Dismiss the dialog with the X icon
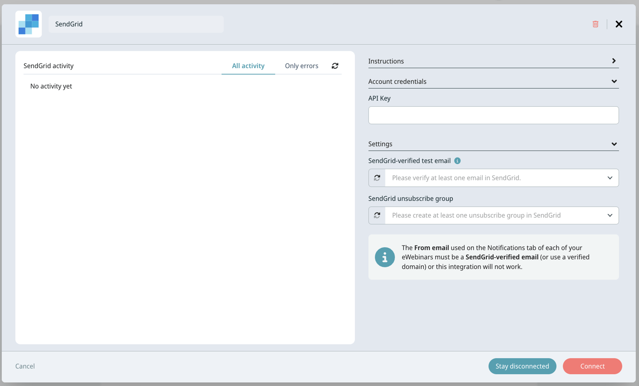Viewport: 639px width, 386px height. pos(619,24)
